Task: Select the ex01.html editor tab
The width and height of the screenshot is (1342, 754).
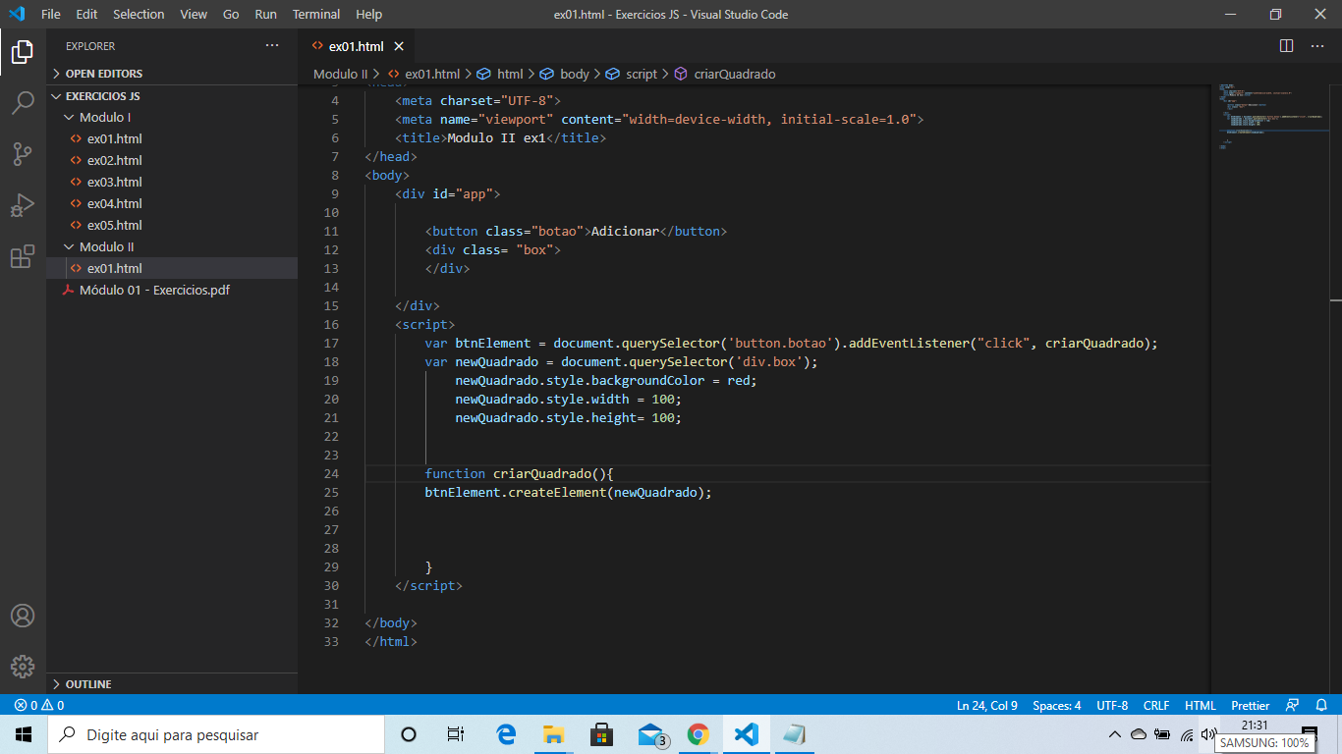Action: [356, 46]
